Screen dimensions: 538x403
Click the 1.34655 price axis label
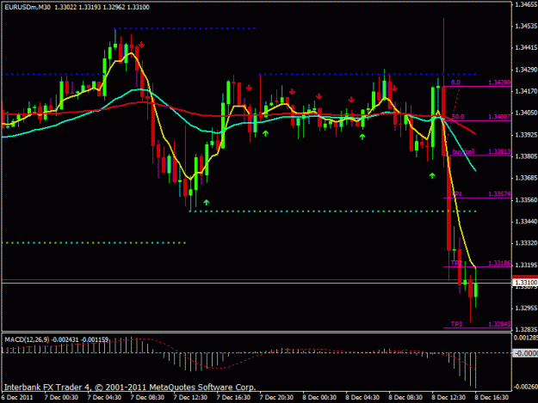(x=526, y=4)
